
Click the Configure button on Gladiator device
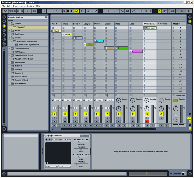[x=84, y=136]
